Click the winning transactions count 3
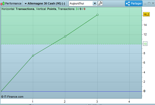 click(77, 9)
